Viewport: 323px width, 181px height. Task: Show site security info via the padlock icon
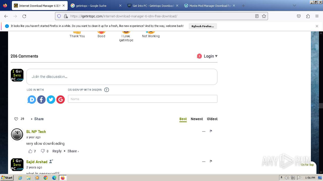click(x=66, y=16)
